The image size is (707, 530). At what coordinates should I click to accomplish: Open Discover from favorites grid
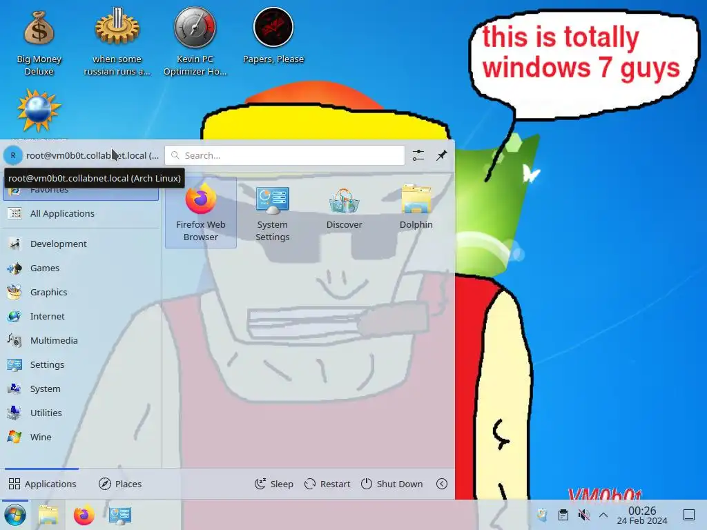(x=344, y=213)
